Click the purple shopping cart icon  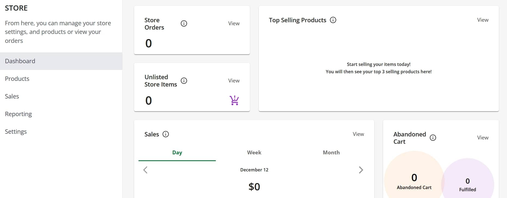234,100
